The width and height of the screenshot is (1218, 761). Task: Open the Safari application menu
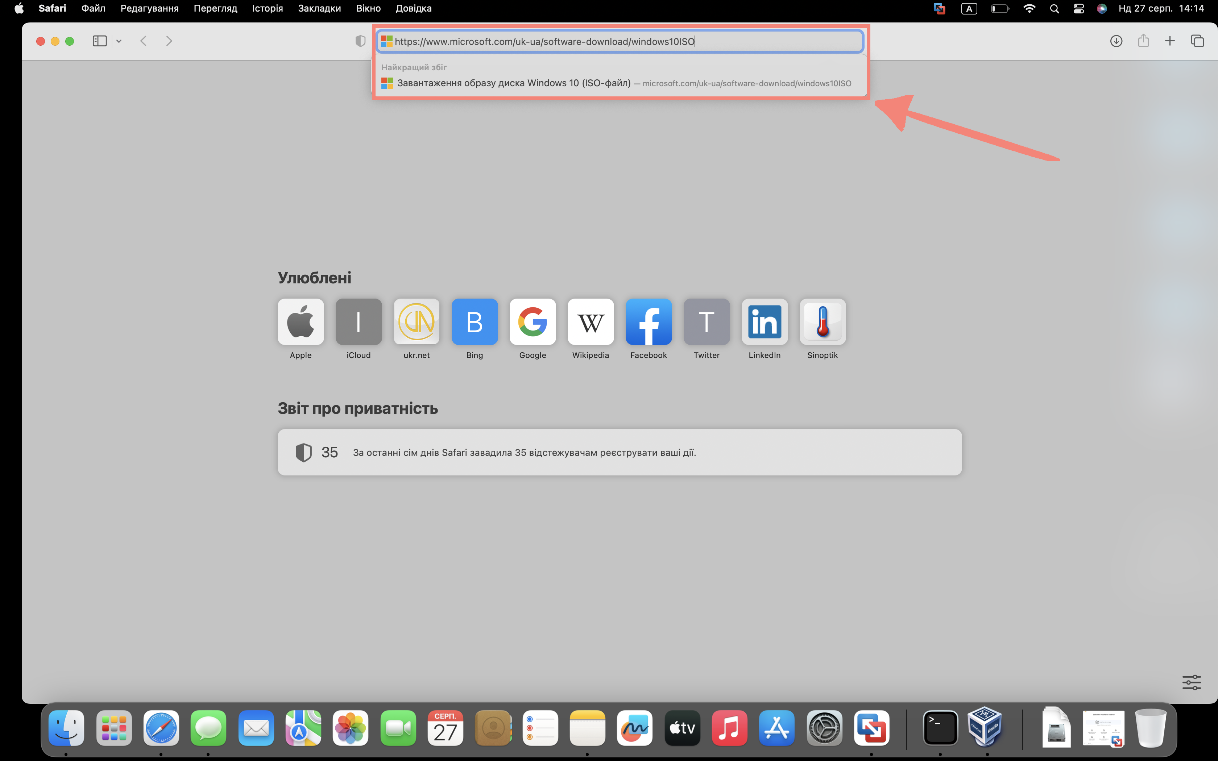point(52,8)
